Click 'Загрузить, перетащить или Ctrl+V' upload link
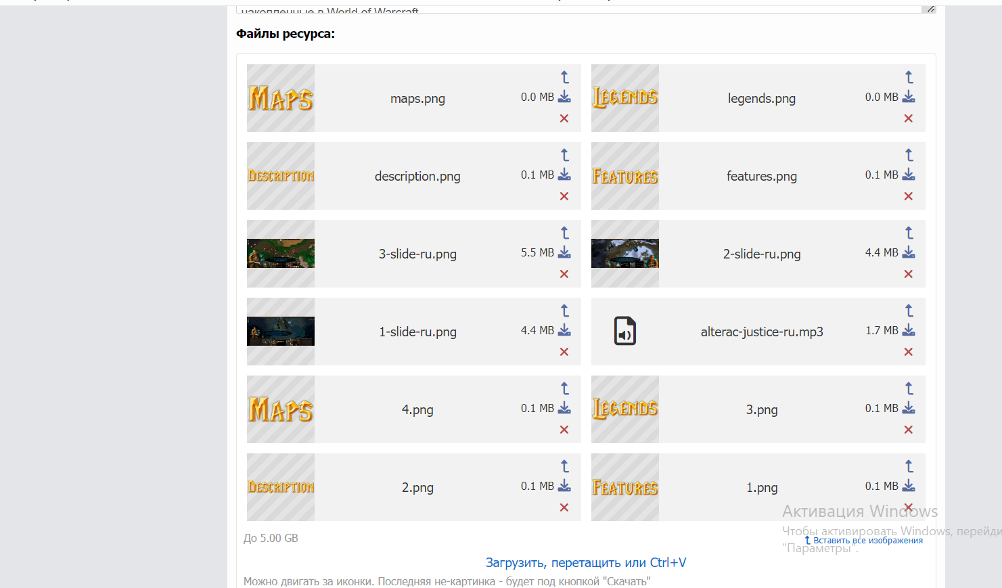 point(586,562)
